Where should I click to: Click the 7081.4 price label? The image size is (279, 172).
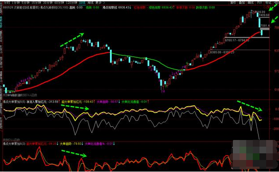coord(265,26)
